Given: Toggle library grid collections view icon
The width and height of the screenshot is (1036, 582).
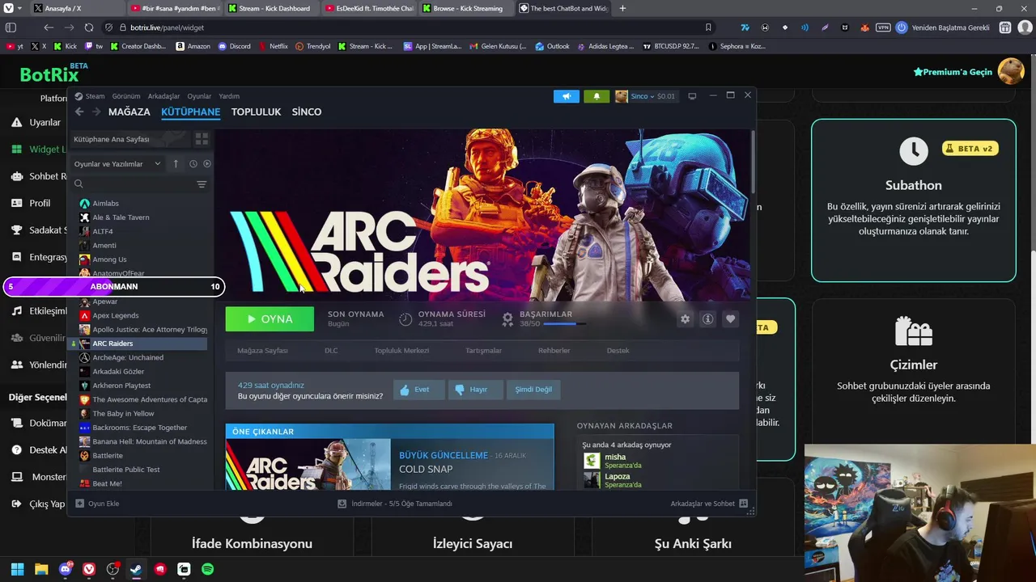Looking at the screenshot, I should click(202, 139).
